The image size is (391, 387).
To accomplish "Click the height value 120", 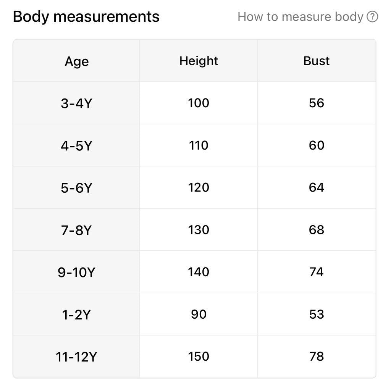I will (199, 187).
